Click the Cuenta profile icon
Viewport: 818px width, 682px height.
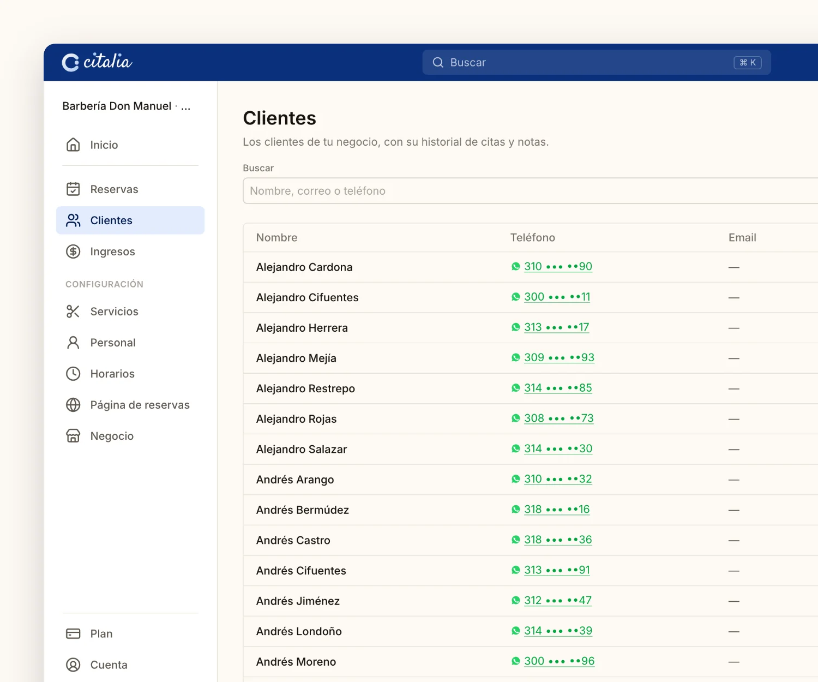(73, 665)
